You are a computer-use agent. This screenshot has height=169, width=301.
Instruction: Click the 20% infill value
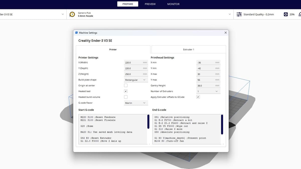(x=292, y=15)
